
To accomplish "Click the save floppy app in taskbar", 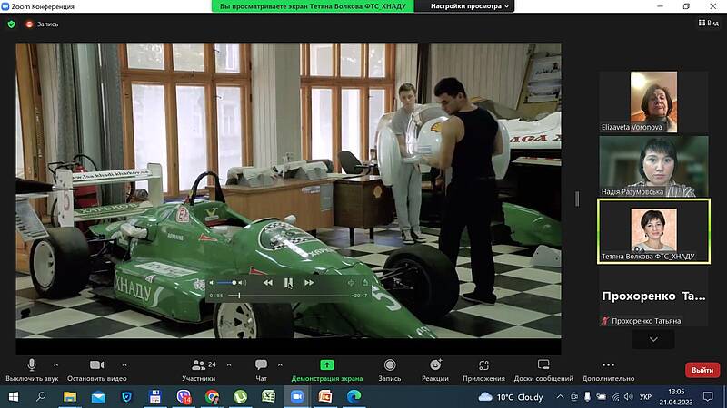I will coord(155,397).
